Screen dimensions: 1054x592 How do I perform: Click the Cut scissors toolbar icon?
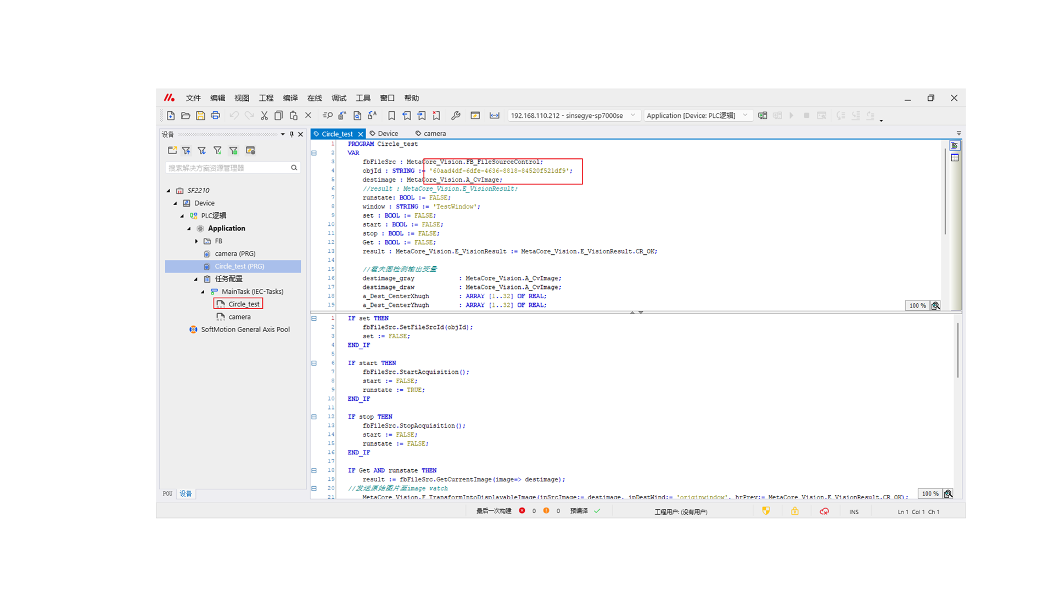(264, 116)
